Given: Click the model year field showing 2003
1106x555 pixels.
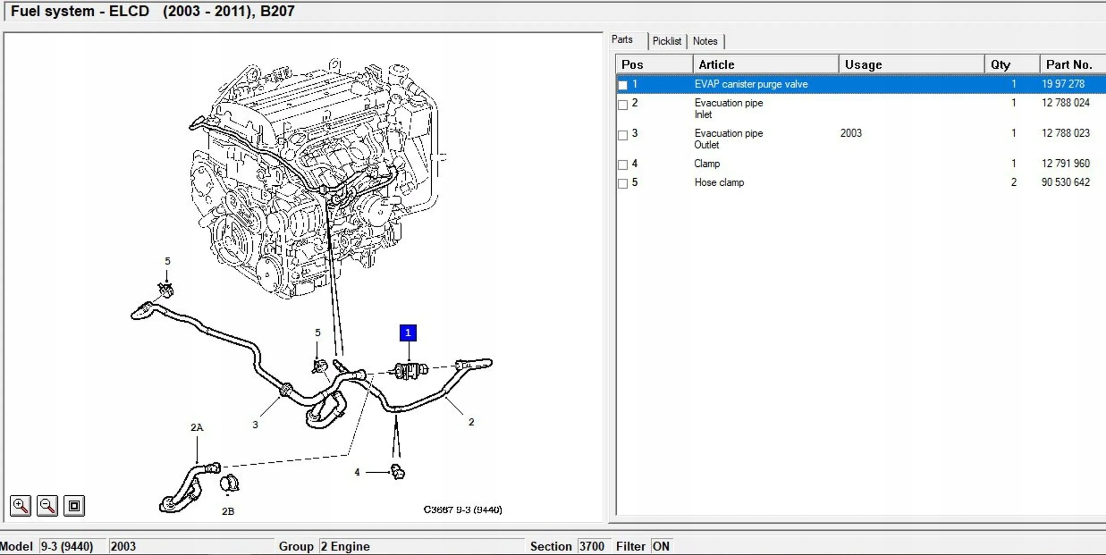Looking at the screenshot, I should pos(192,547).
